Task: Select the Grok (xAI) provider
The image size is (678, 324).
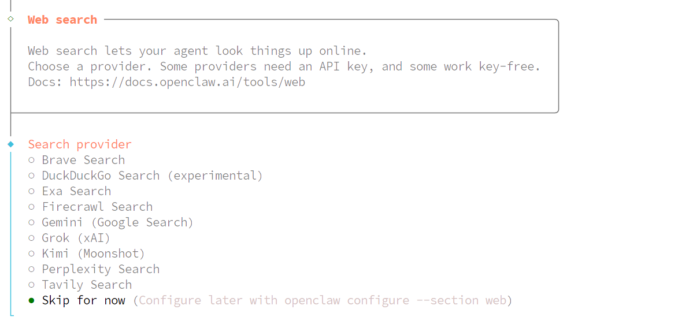Action: click(76, 238)
